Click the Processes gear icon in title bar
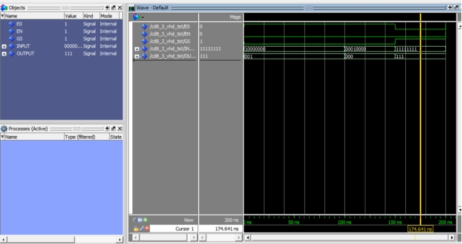The width and height of the screenshot is (462, 244). tap(4, 129)
